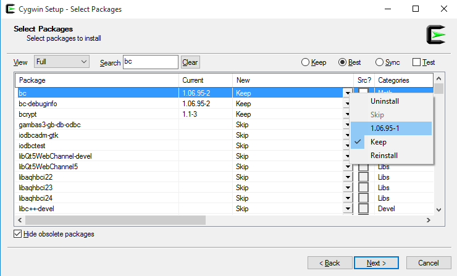The height and width of the screenshot is (276, 457).
Task: Click the Package column header
Action: tap(97, 80)
